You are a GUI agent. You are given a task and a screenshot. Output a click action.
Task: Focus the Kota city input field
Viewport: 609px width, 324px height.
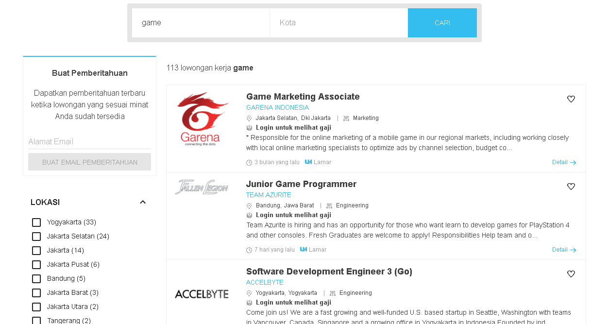[x=339, y=23]
